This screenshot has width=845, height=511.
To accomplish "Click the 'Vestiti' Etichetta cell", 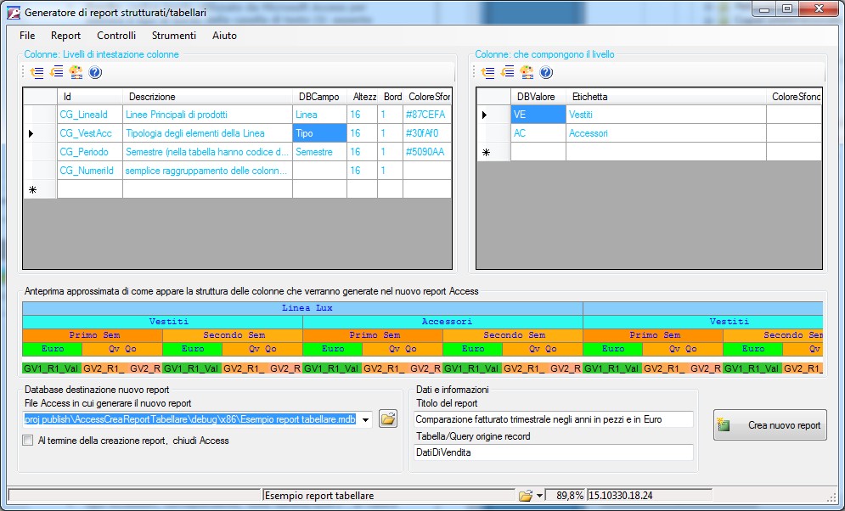I will pyautogui.click(x=666, y=115).
